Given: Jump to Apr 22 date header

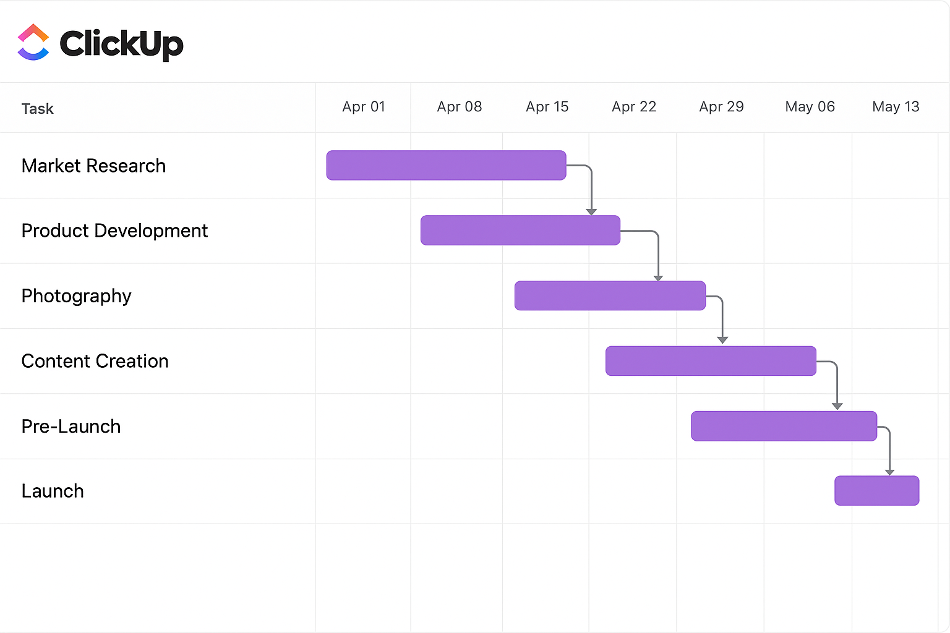Looking at the screenshot, I should [633, 107].
